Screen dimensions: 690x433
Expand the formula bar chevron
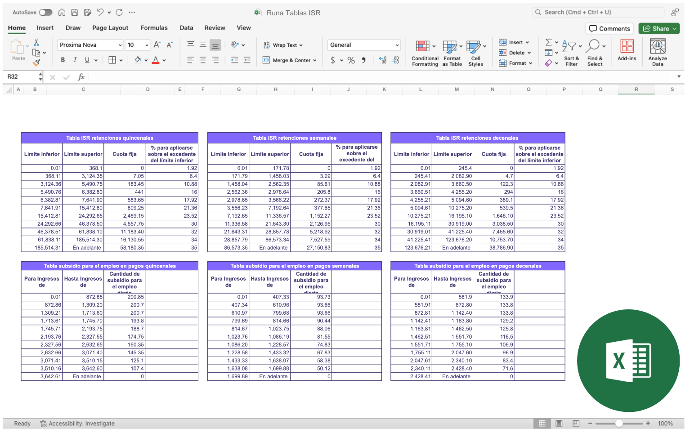pos(679,77)
